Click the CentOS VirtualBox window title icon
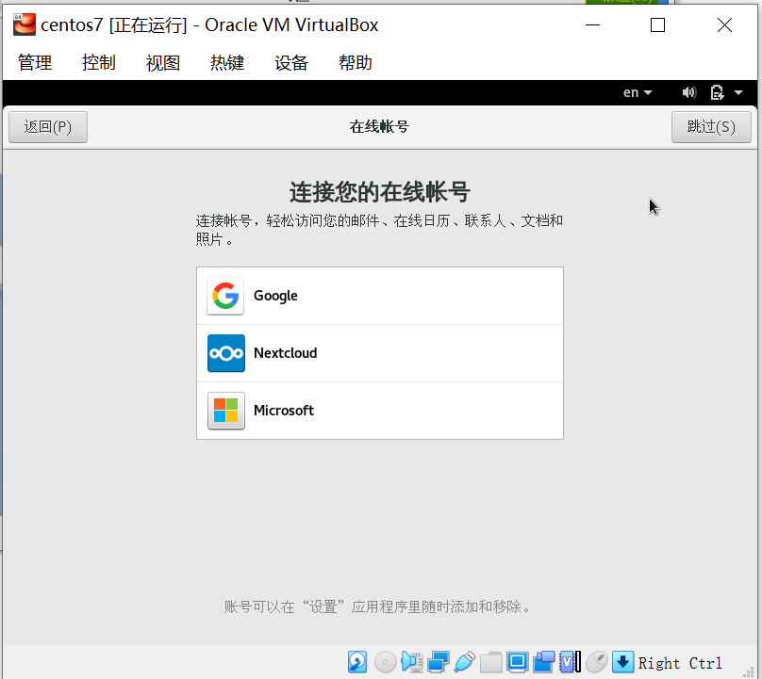The width and height of the screenshot is (762, 679). tap(25, 24)
